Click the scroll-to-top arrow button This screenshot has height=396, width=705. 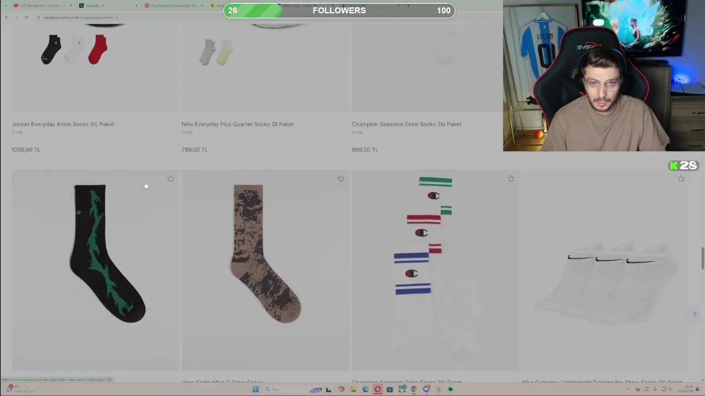point(695,315)
